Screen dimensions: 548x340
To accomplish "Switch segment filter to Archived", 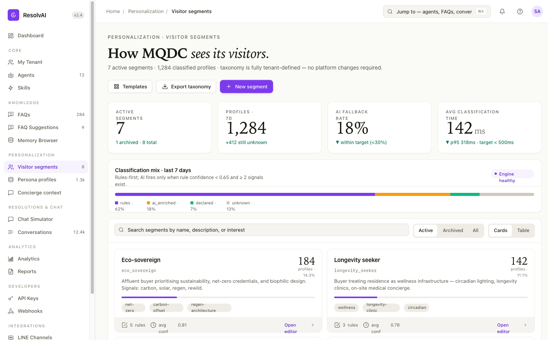I will click(x=453, y=231).
